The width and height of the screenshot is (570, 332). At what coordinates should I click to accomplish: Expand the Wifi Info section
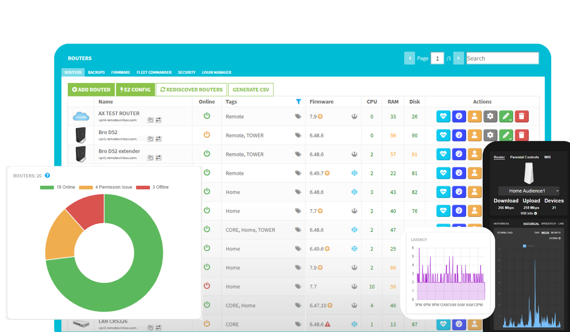pos(529,213)
